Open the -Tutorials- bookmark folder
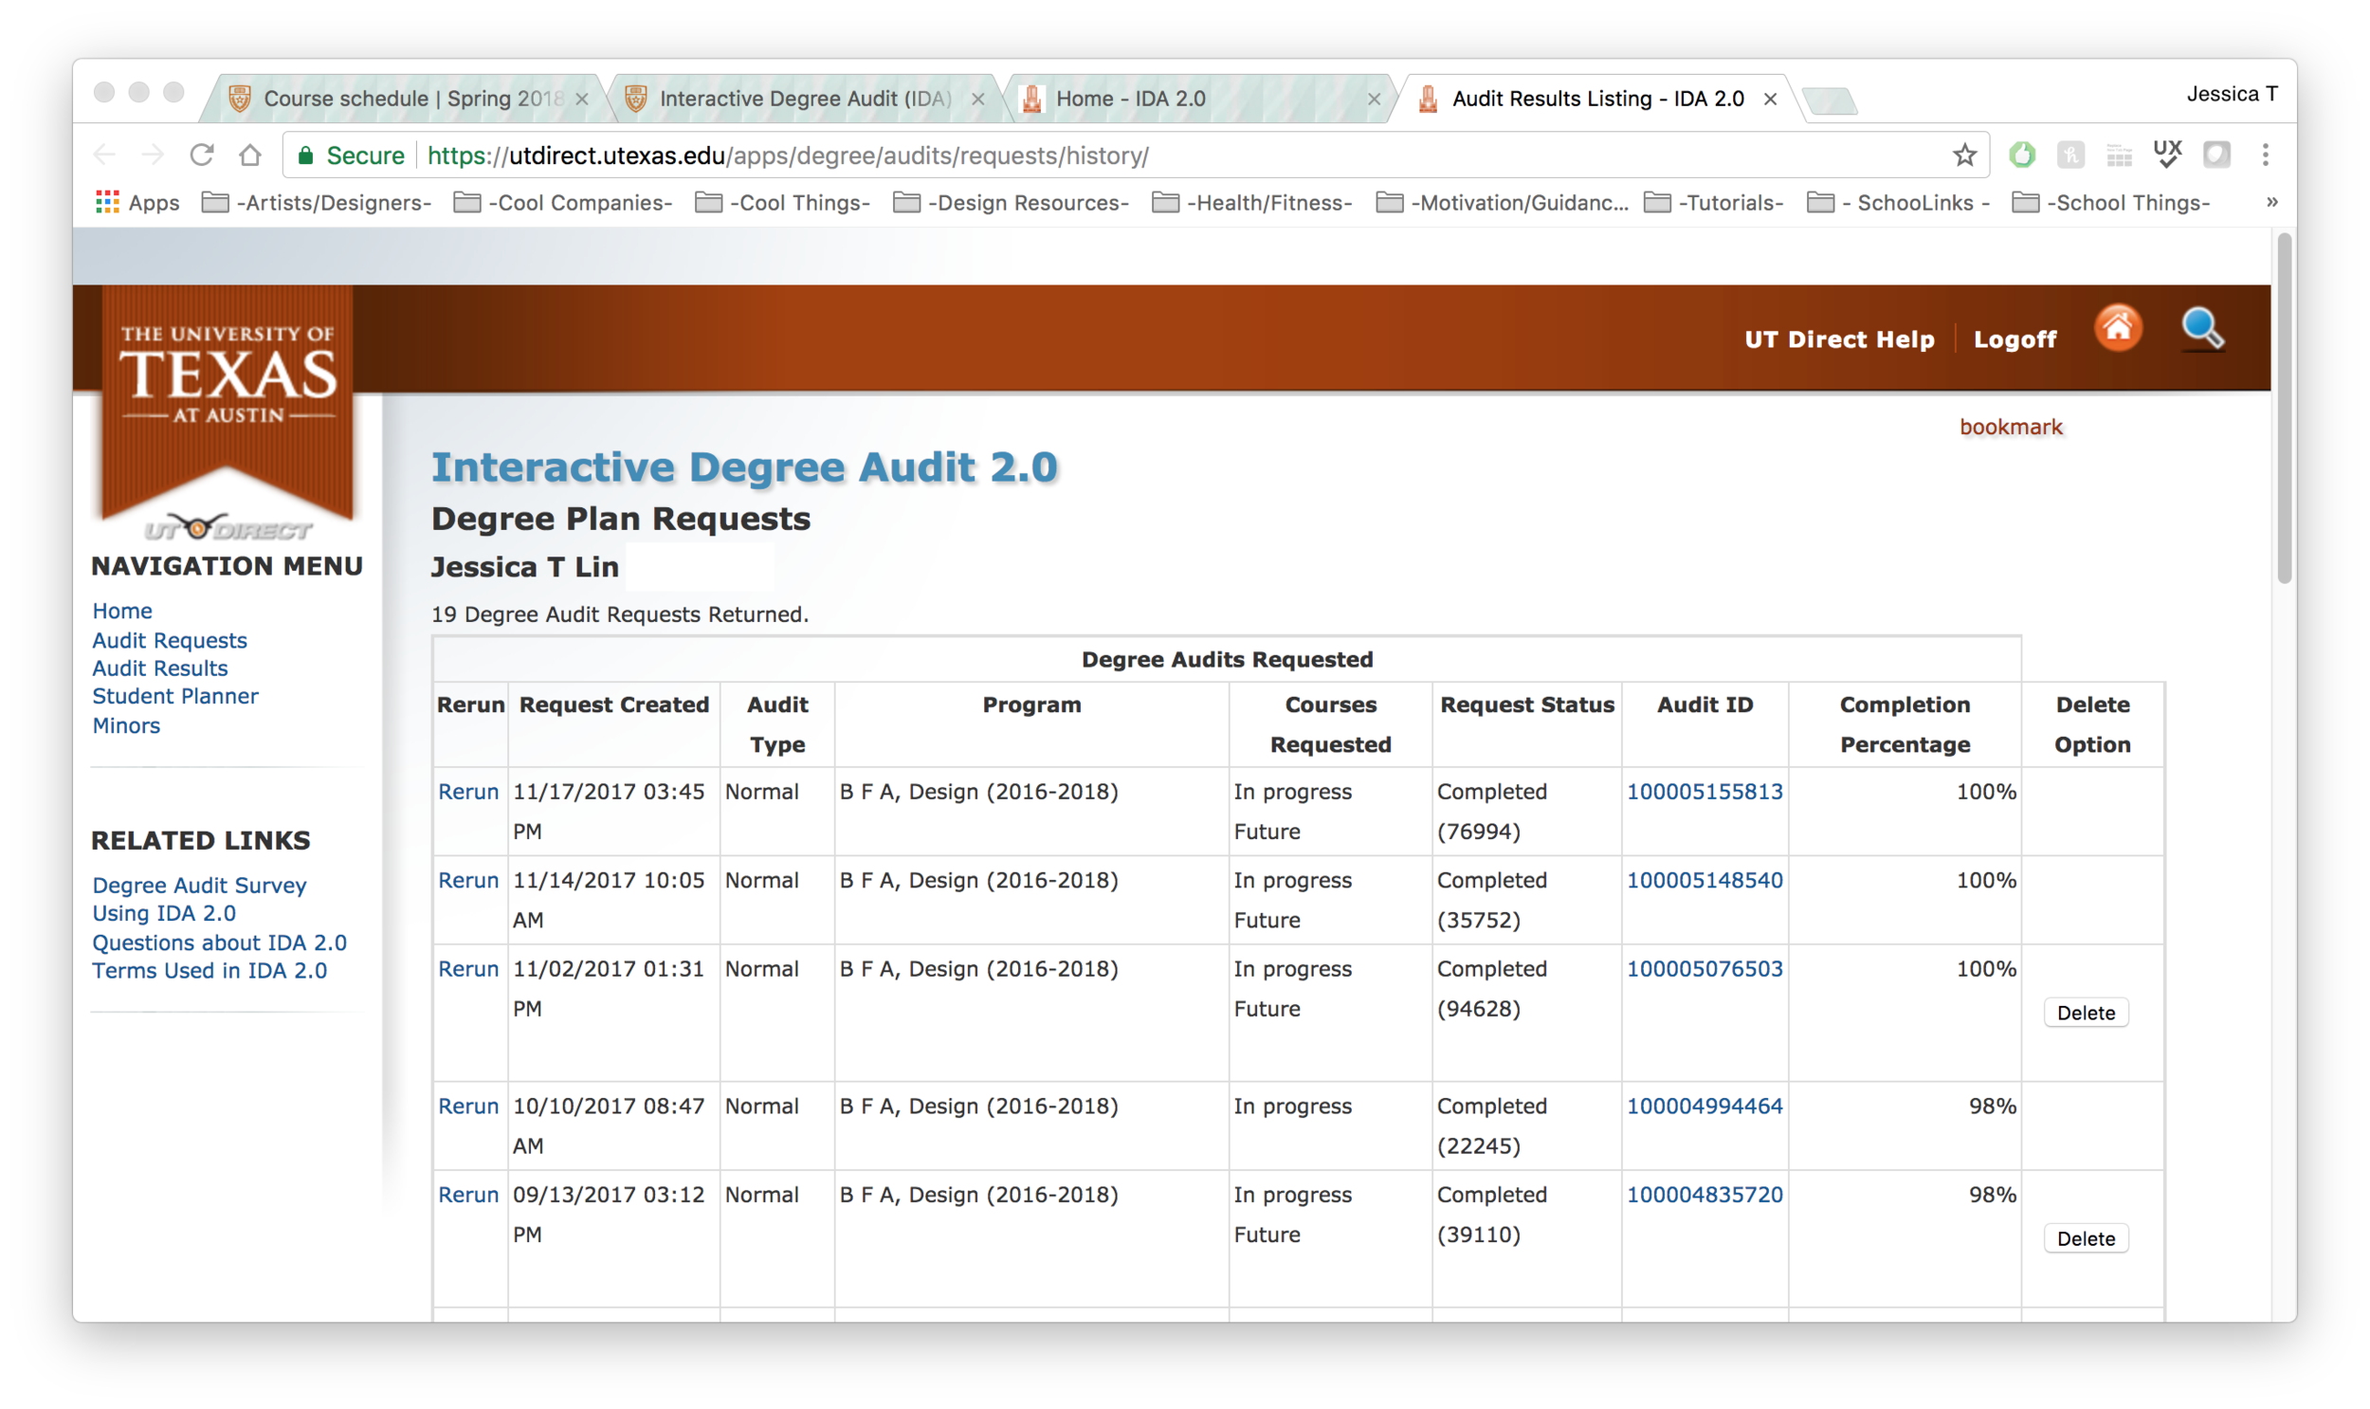This screenshot has width=2370, height=1409. coord(1713,202)
